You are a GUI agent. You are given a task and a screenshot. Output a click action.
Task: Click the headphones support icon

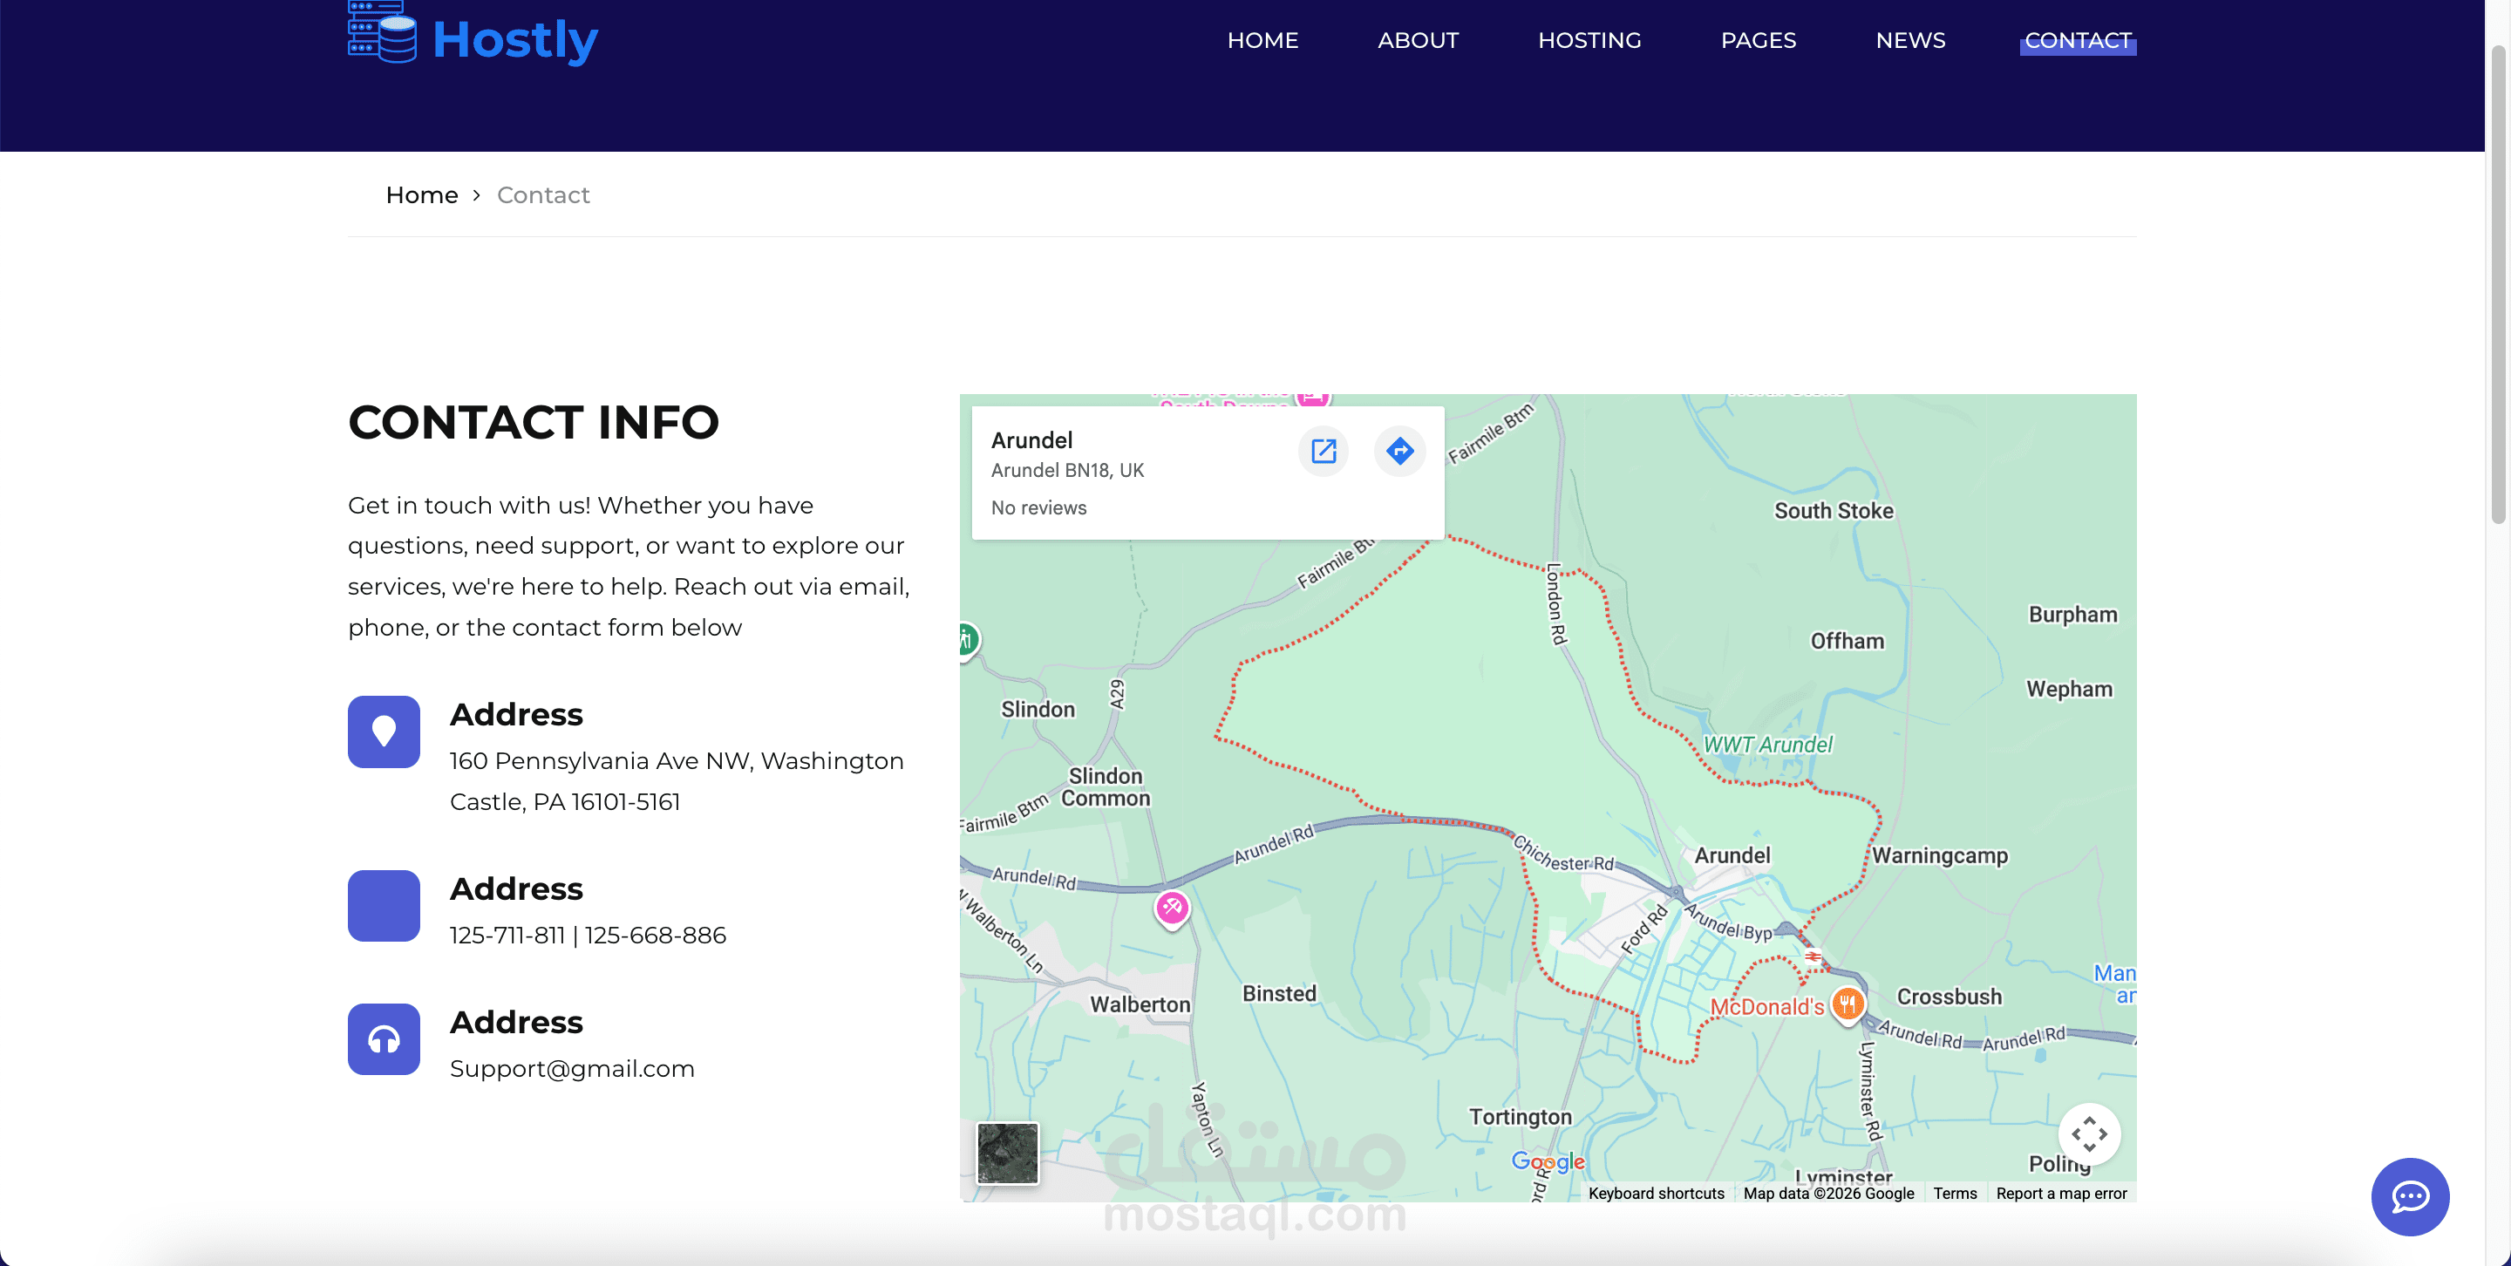click(383, 1039)
